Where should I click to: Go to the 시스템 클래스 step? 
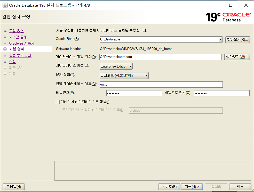coord(20,37)
